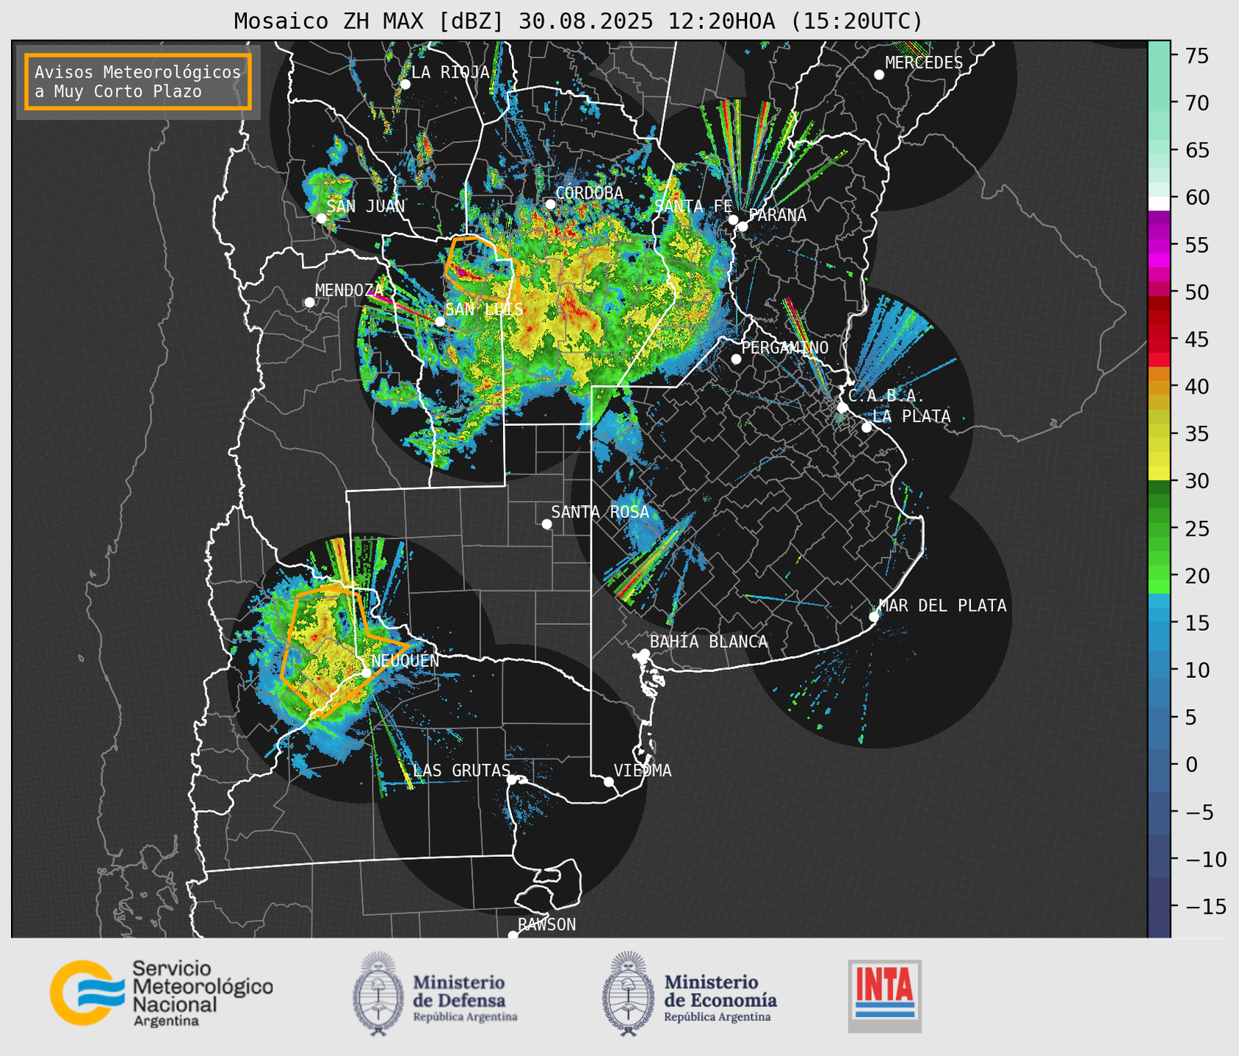1239x1056 pixels.
Task: Click the Servicio Meteorológico Nacional logo
Action: (x=160, y=993)
